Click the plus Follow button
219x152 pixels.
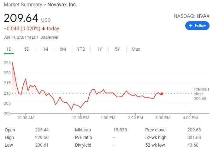coord(197,26)
